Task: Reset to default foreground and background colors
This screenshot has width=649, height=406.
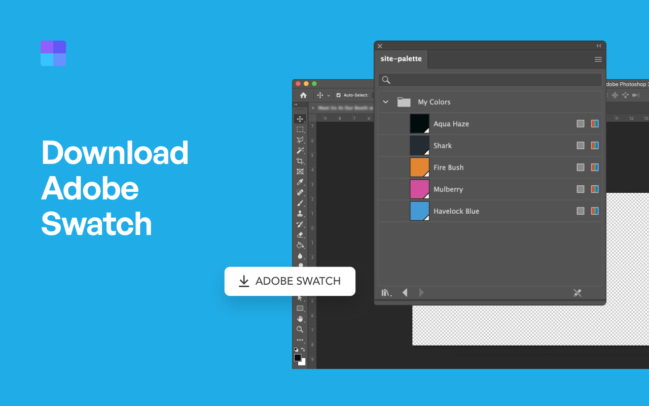Action: tap(296, 350)
